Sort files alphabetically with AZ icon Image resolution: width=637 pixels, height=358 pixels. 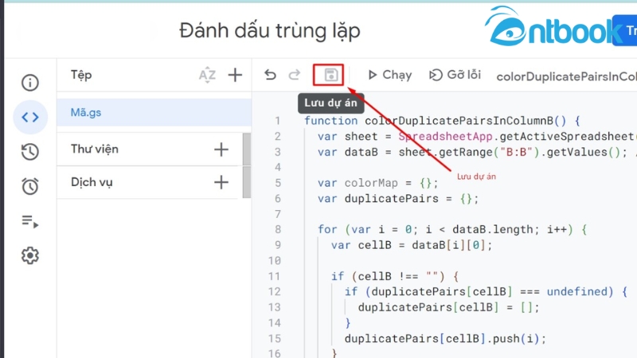207,75
